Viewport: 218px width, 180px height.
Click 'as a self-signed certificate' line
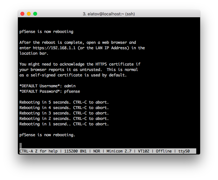pos(73,75)
